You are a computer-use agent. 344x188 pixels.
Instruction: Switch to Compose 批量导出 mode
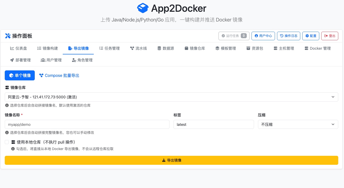(x=59, y=75)
